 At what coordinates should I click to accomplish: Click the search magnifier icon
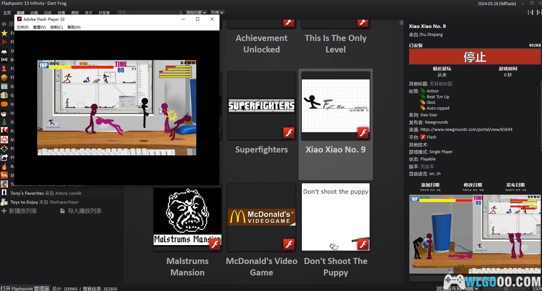pos(181,13)
